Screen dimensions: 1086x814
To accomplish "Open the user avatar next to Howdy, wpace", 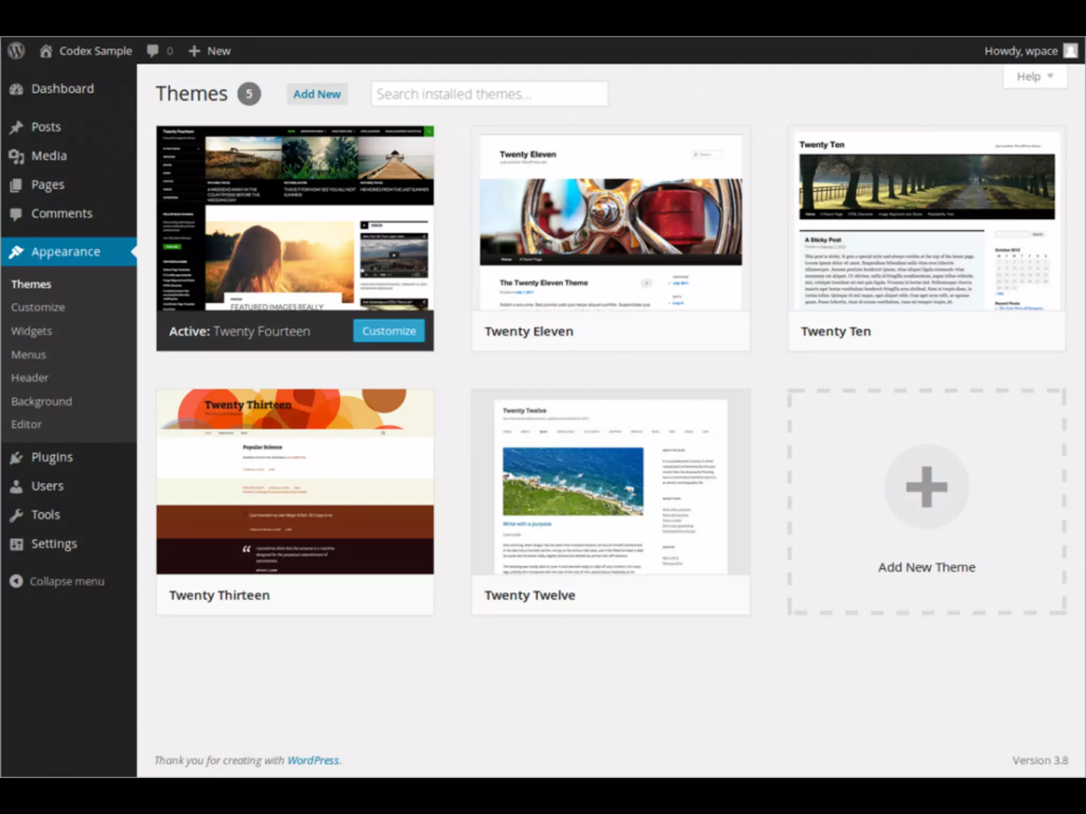I will click(x=1071, y=51).
